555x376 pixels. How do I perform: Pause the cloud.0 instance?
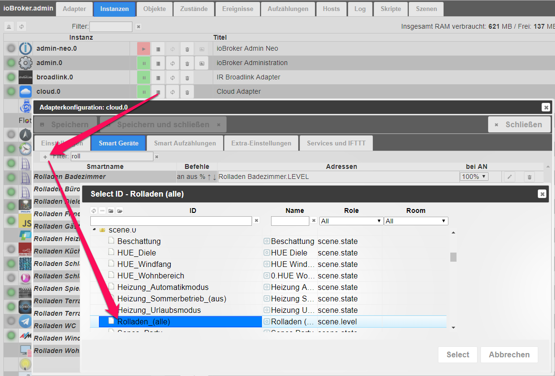coord(143,92)
